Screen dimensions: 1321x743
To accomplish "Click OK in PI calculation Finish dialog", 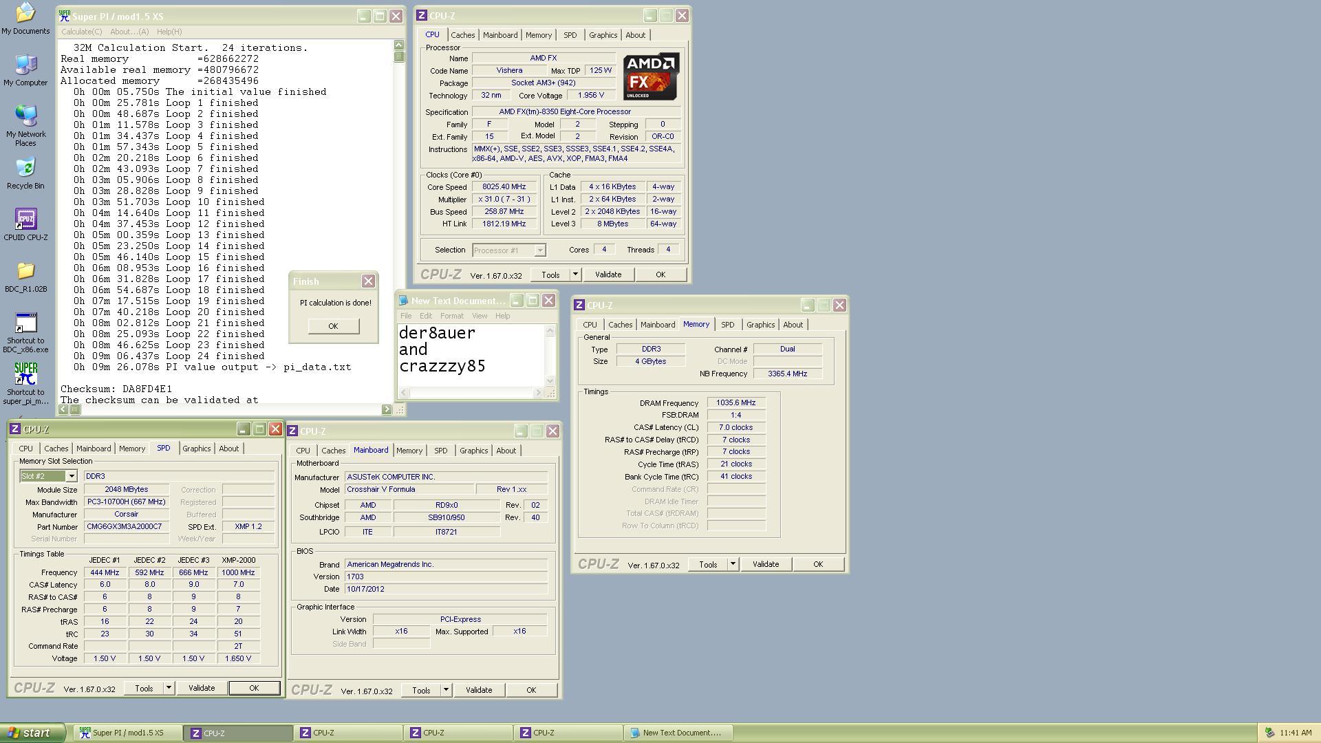I will [333, 326].
